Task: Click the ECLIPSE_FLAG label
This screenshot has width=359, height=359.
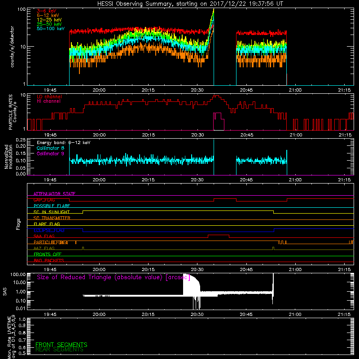Action: click(49, 230)
